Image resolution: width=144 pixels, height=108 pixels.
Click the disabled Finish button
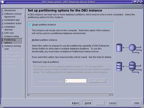100,103
